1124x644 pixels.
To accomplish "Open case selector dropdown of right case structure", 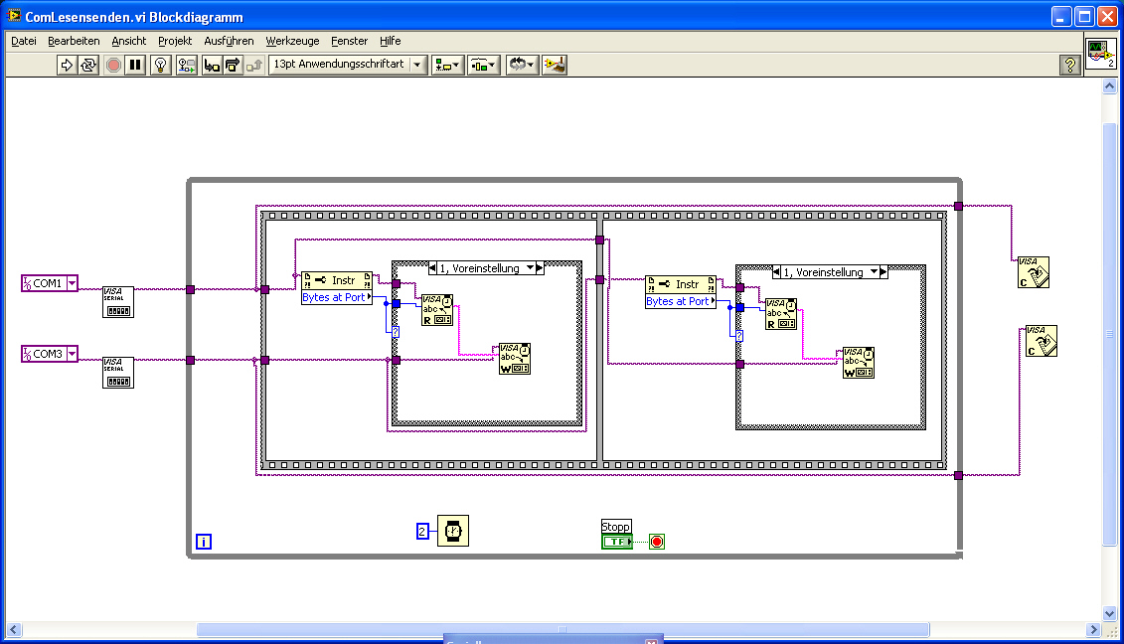I will point(874,272).
